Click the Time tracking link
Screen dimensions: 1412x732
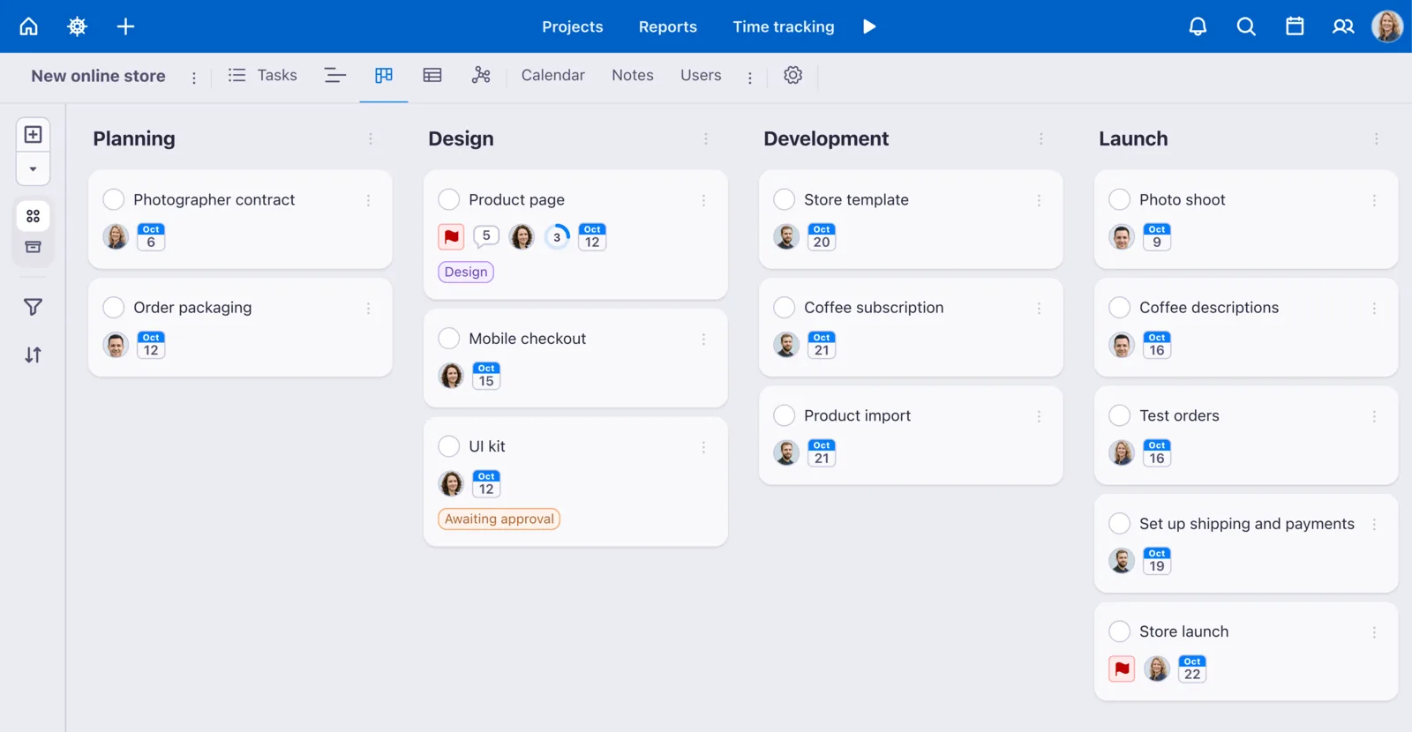coord(784,26)
